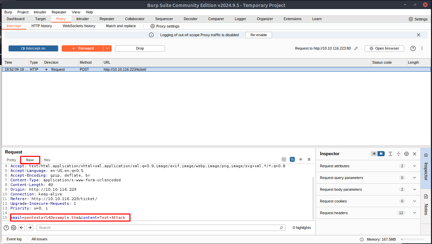The height and width of the screenshot is (244, 432).
Task: Toggle line wrapping icon in Request editor
Action: [x=292, y=160]
